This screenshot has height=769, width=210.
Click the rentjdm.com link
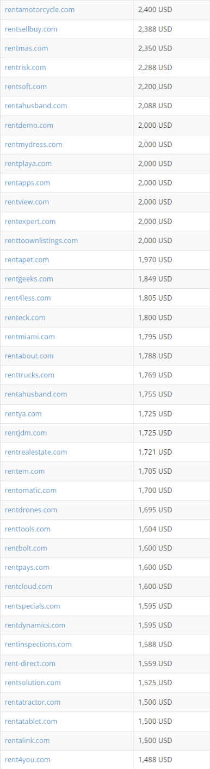(x=26, y=432)
